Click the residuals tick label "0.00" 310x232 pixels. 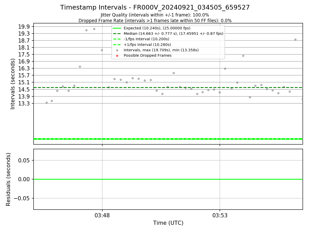click(24, 179)
